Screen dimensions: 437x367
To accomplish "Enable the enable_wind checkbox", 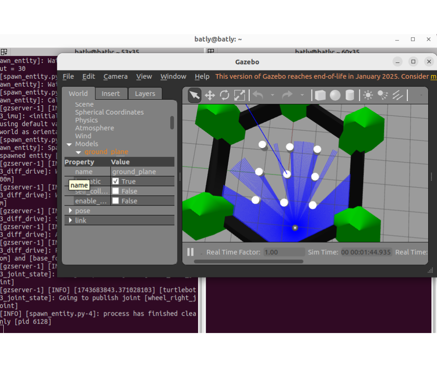I will pyautogui.click(x=116, y=201).
